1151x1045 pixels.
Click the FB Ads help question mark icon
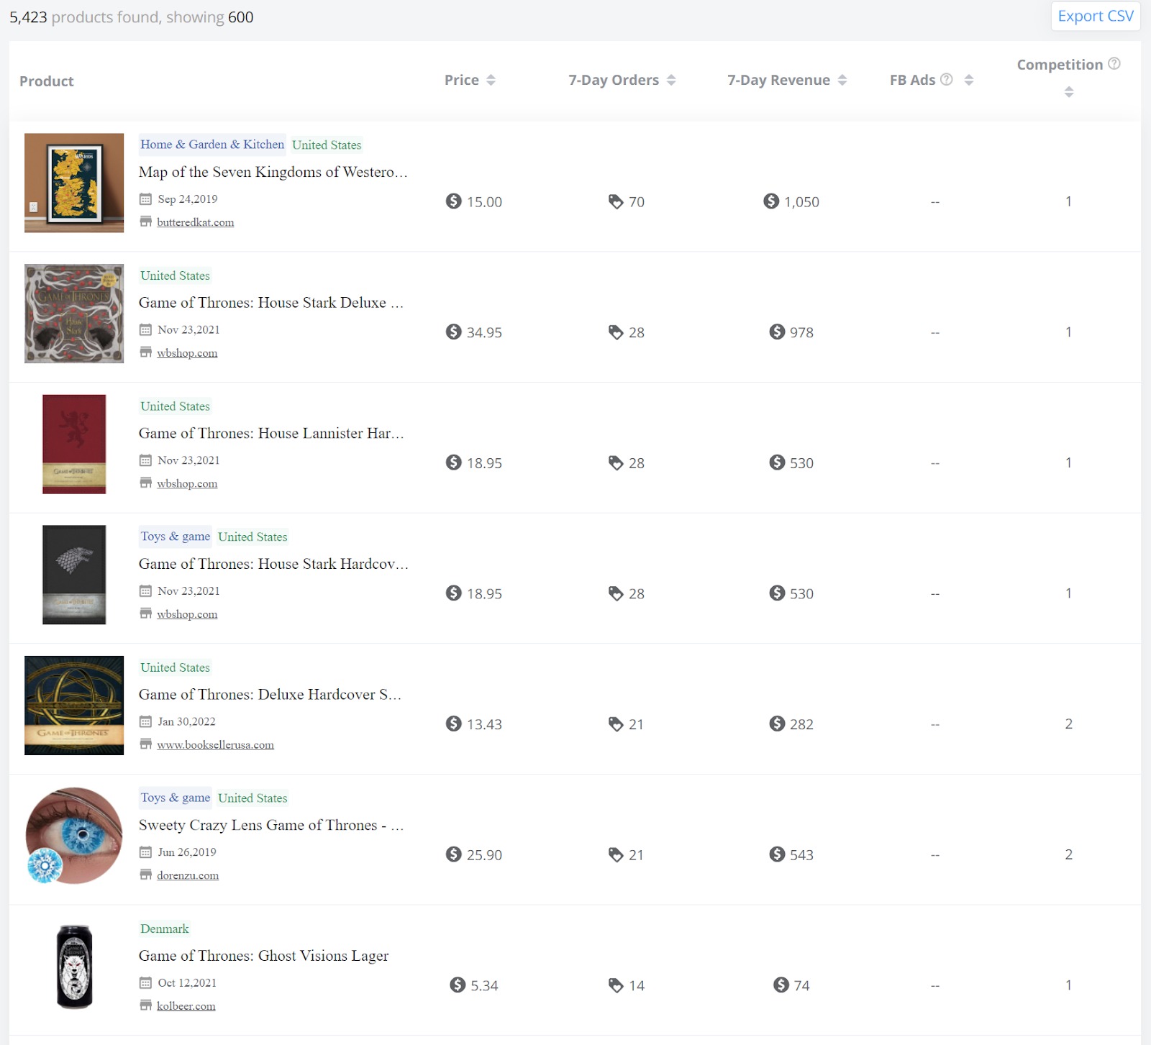(946, 80)
